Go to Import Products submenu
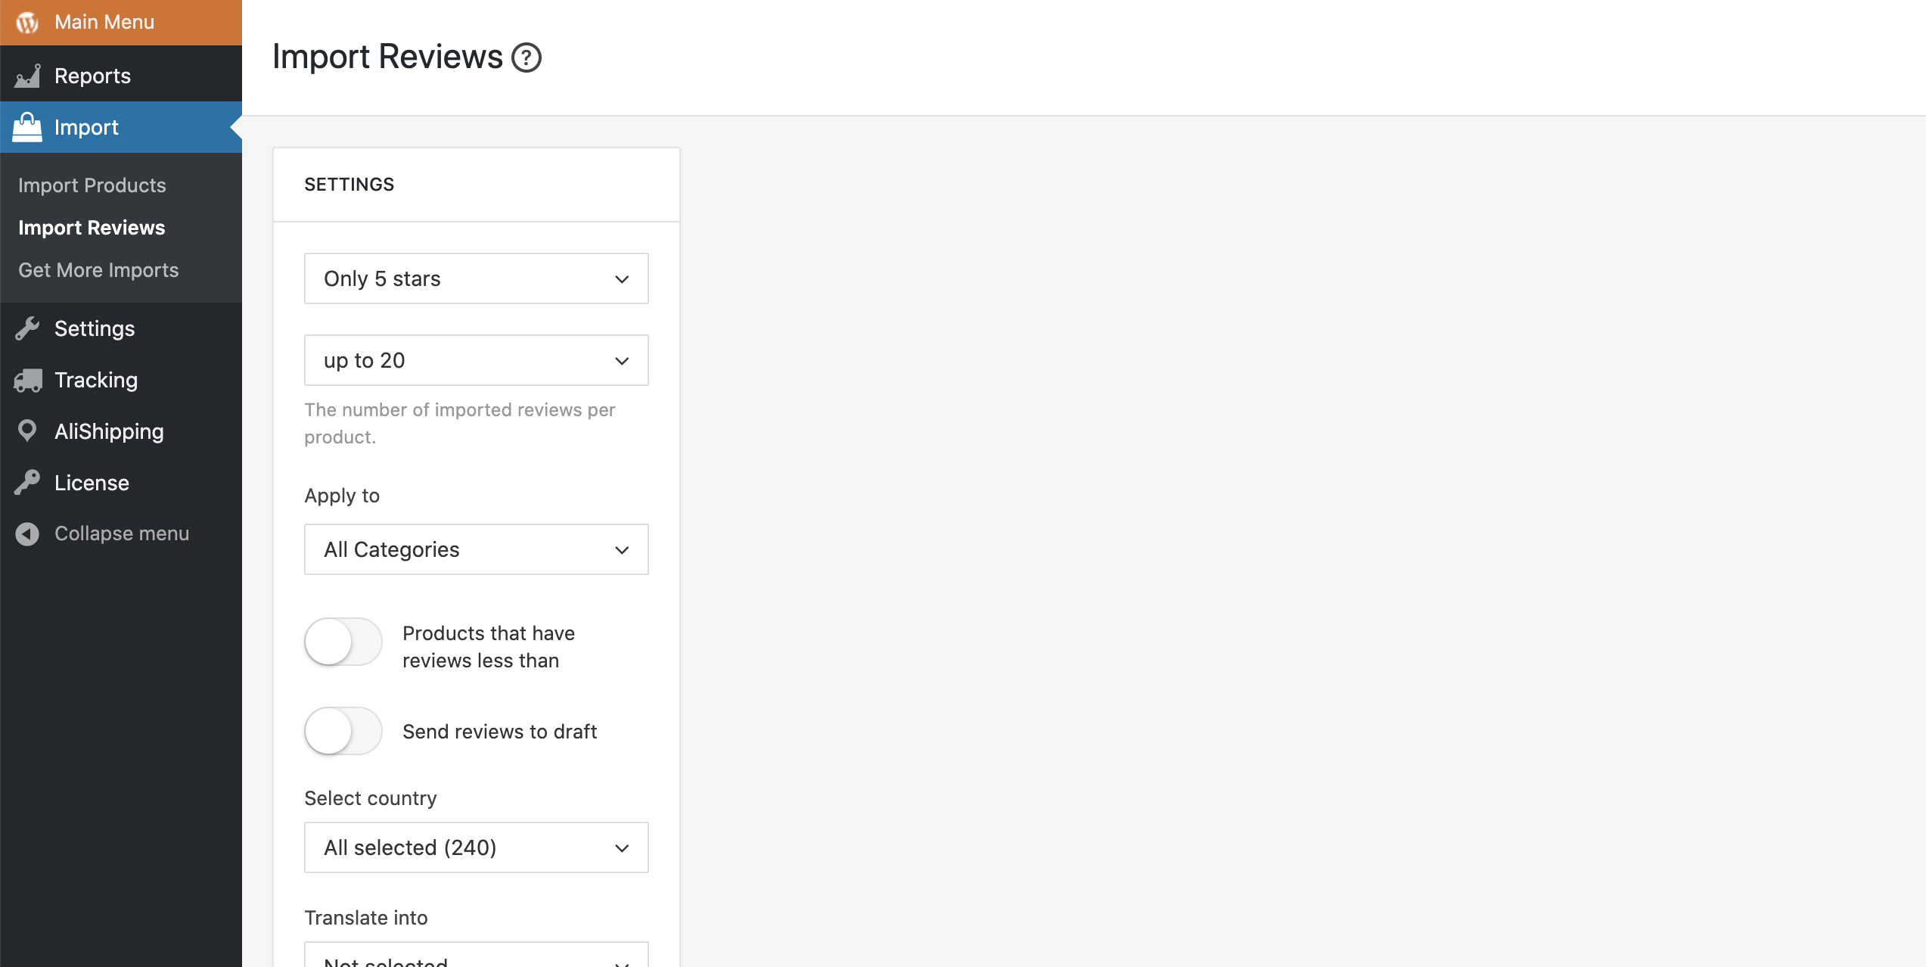The width and height of the screenshot is (1926, 967). pos(92,185)
